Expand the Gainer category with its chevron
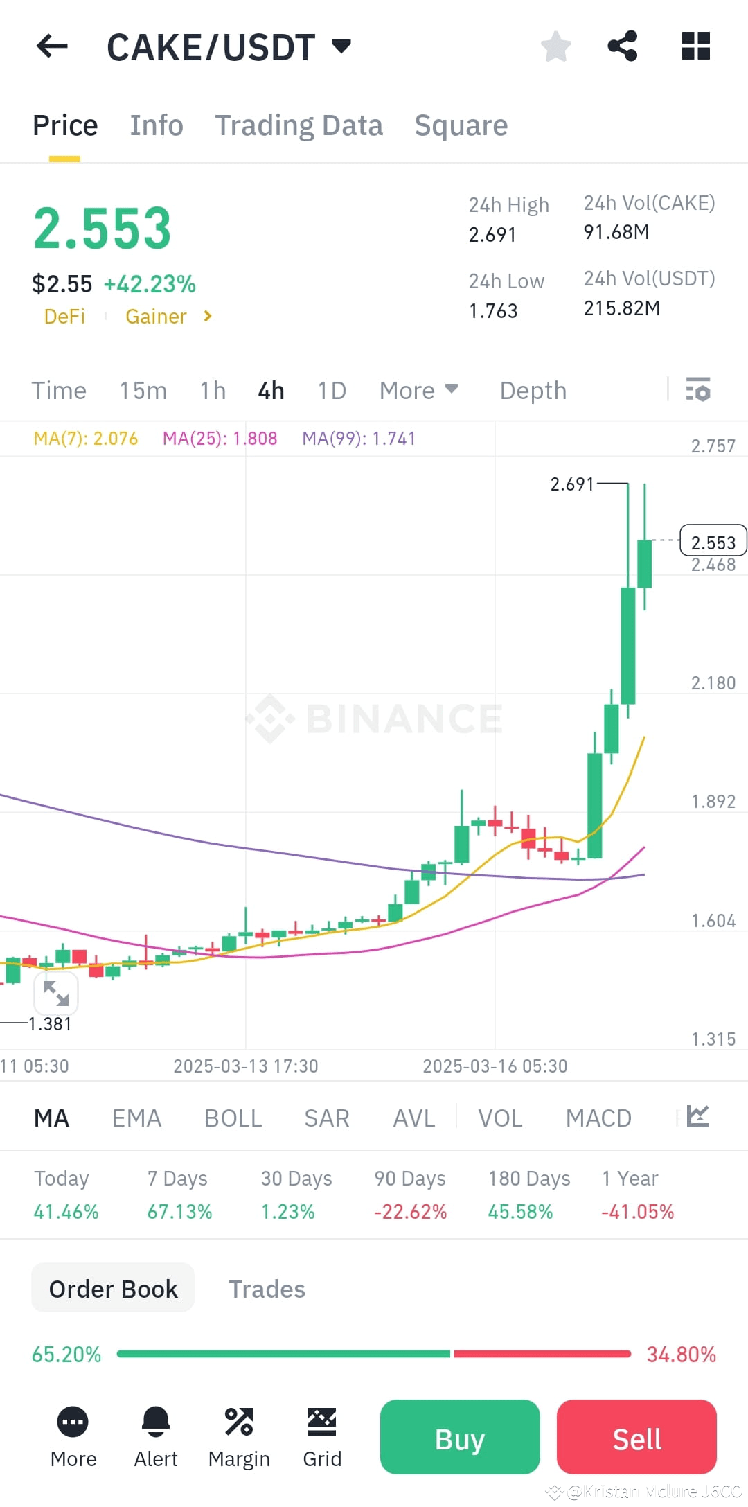The image size is (748, 1507). point(206,316)
